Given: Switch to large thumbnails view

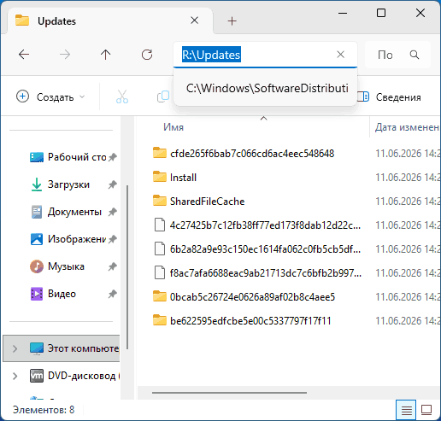Looking at the screenshot, I should point(426,410).
